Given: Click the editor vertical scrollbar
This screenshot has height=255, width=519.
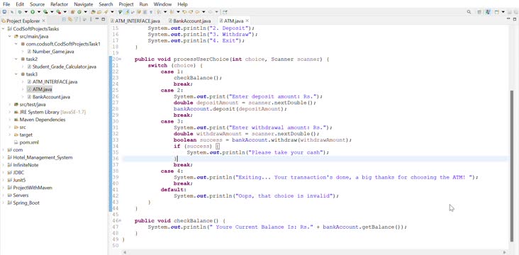Looking at the screenshot, I should pos(513,165).
